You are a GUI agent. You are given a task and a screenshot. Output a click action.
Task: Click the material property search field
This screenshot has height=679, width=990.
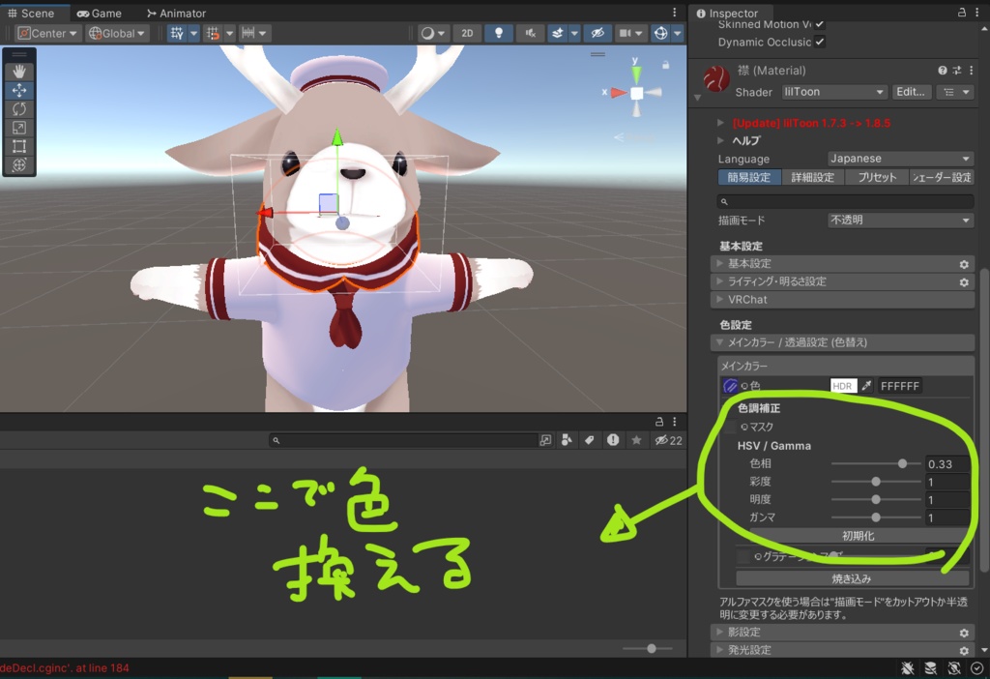(845, 201)
